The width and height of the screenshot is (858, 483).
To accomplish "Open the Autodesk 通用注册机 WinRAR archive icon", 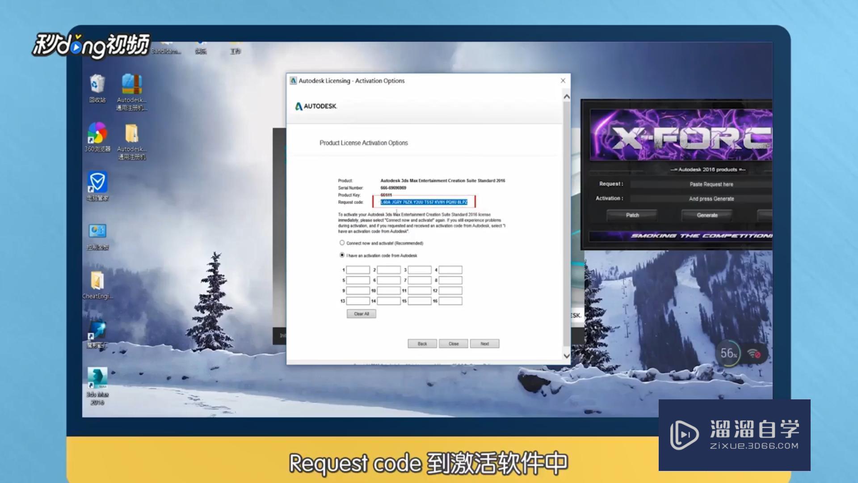I will (131, 92).
